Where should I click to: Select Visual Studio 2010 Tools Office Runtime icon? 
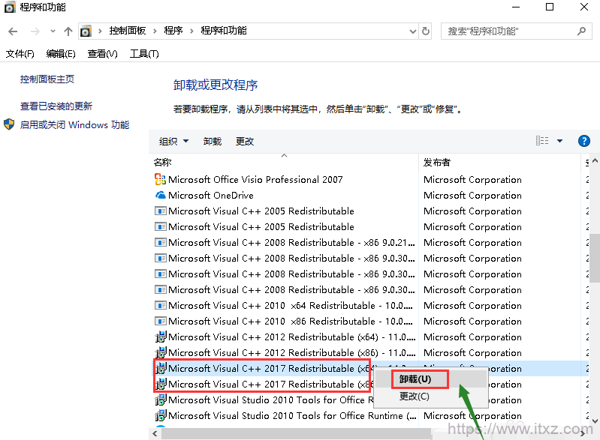[161, 415]
